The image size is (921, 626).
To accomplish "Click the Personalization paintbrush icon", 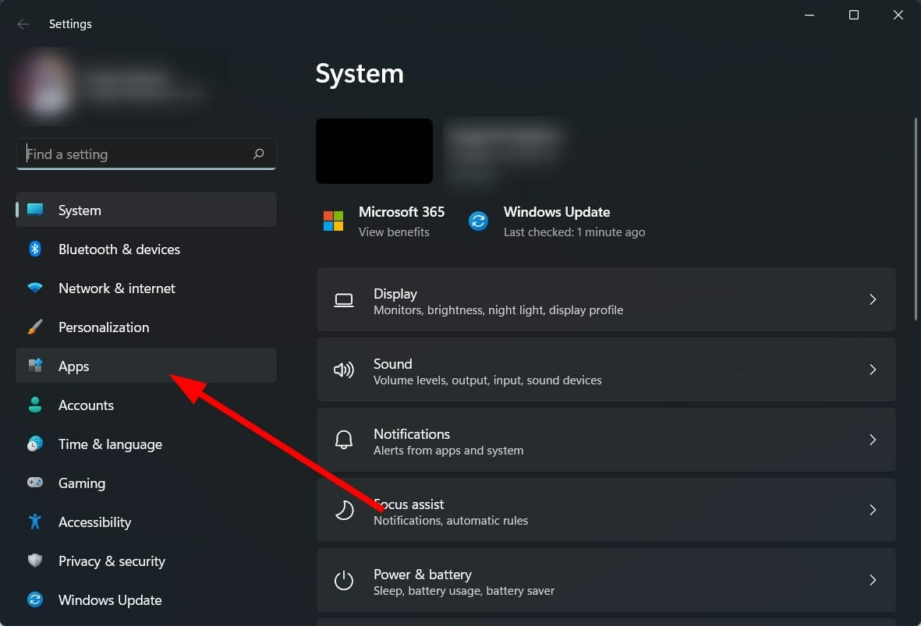I will (x=35, y=327).
